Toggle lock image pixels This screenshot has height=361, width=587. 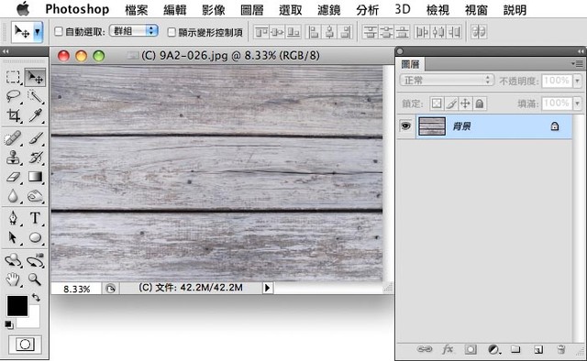tap(451, 104)
